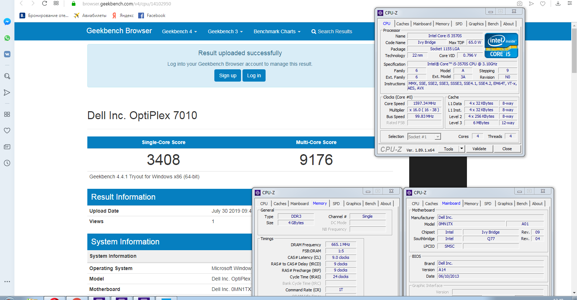Click the Sign up button
The width and height of the screenshot is (577, 300).
click(228, 75)
